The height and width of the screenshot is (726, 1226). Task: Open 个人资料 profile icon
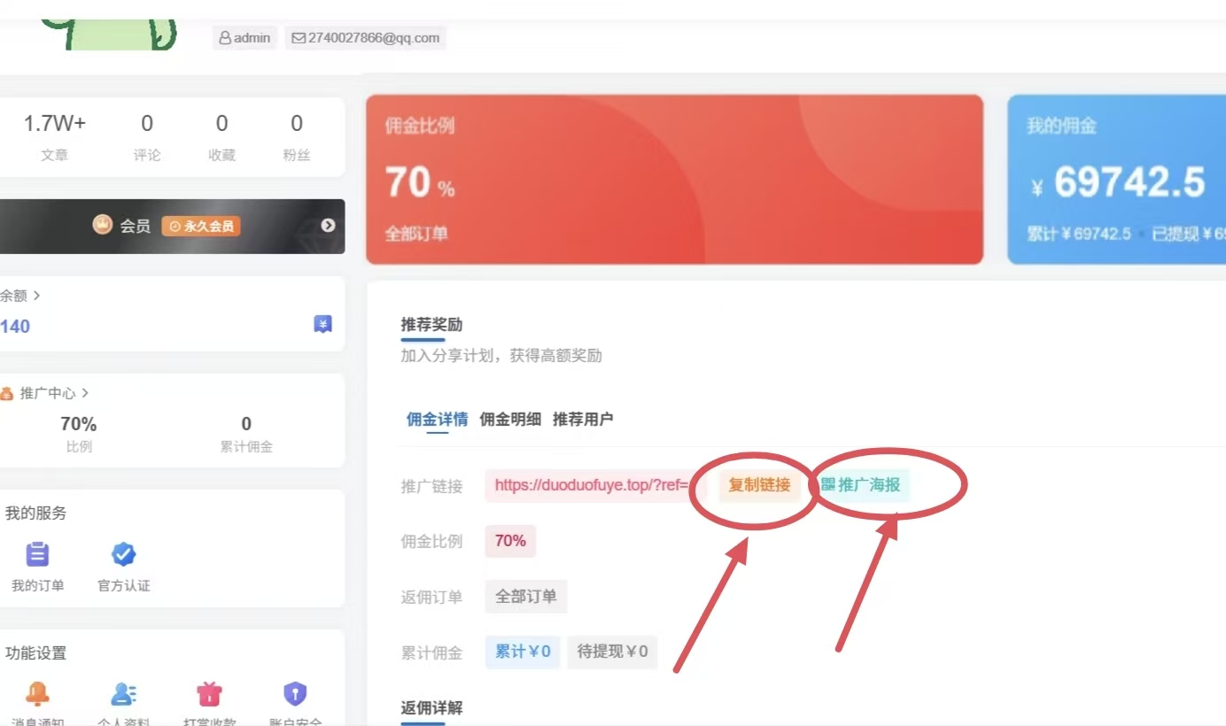[x=123, y=694]
